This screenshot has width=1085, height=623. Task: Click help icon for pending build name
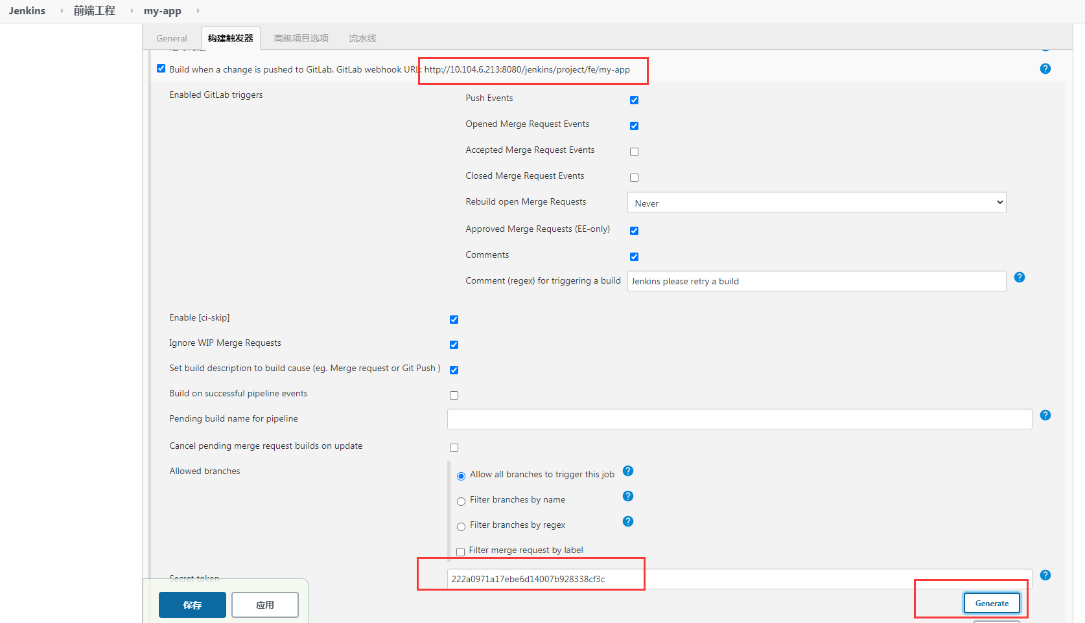click(1045, 415)
